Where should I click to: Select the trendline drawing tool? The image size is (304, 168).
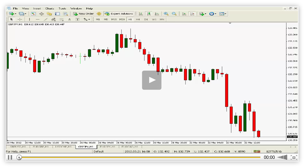(x=46, y=19)
